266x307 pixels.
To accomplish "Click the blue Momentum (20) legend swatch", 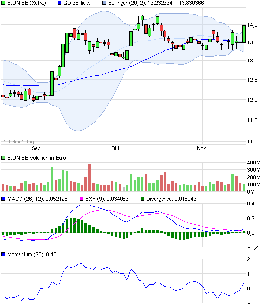I will 3,254.
